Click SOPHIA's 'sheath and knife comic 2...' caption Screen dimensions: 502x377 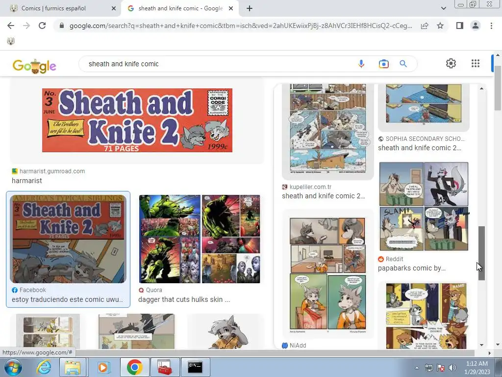pyautogui.click(x=420, y=148)
